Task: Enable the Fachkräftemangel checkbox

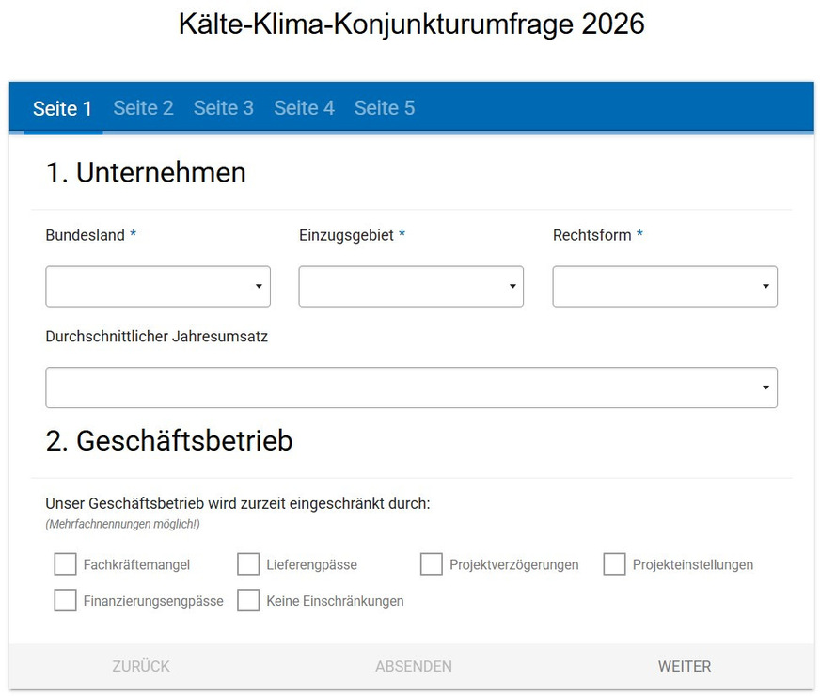Action: coord(65,563)
